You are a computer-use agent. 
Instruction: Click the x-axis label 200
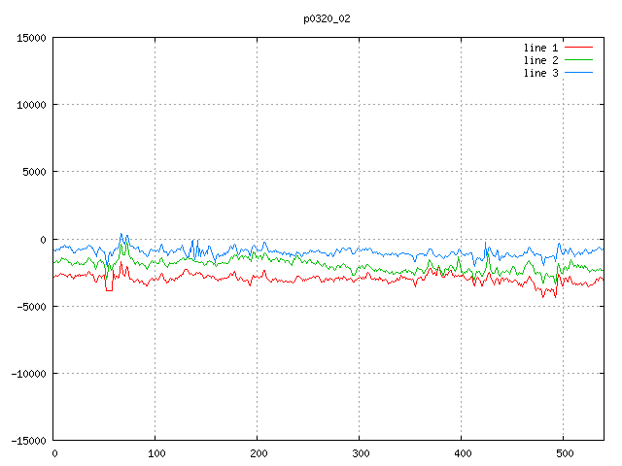click(259, 453)
